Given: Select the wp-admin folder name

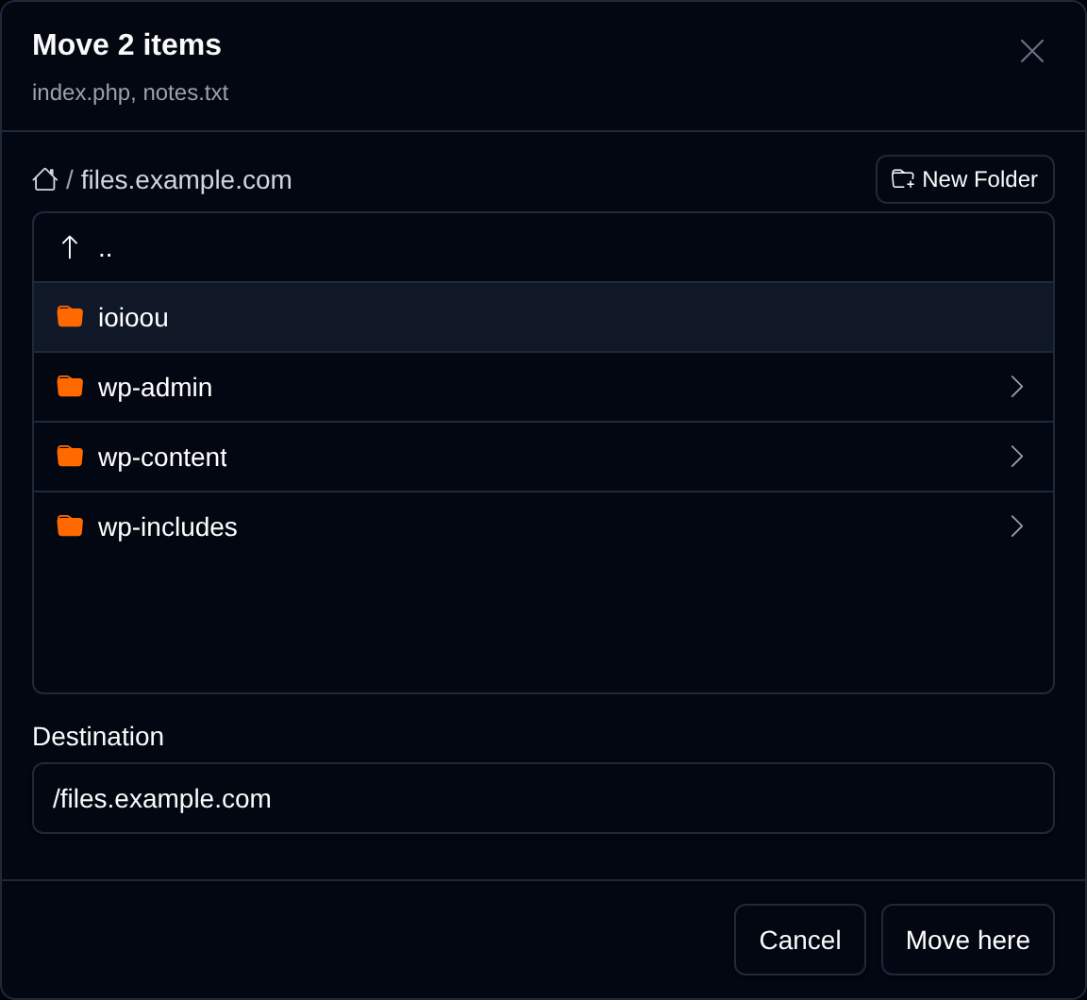Looking at the screenshot, I should 156,388.
